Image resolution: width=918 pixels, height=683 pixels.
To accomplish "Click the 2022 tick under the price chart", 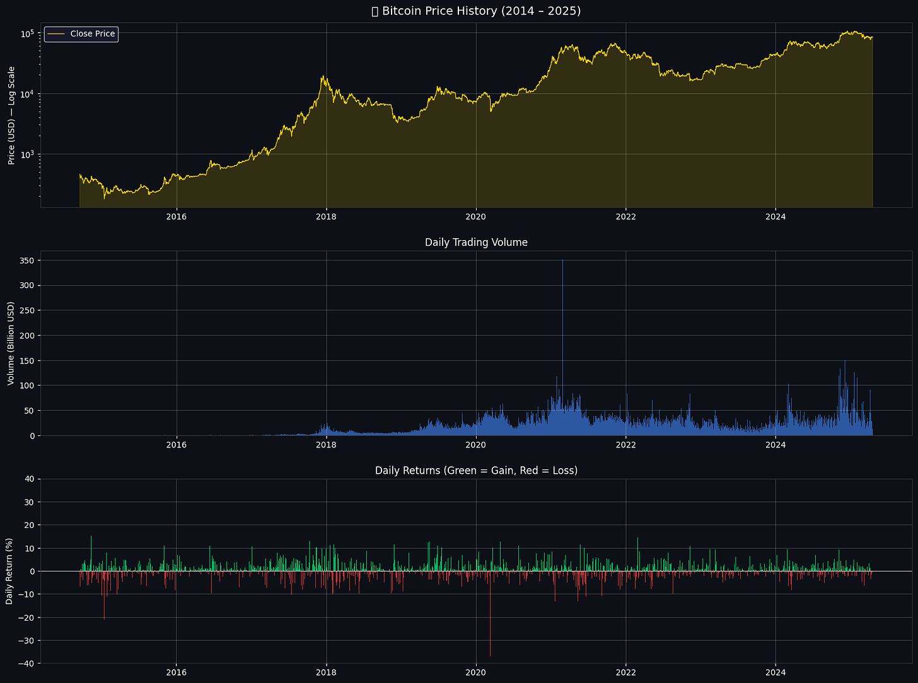I will (625, 217).
